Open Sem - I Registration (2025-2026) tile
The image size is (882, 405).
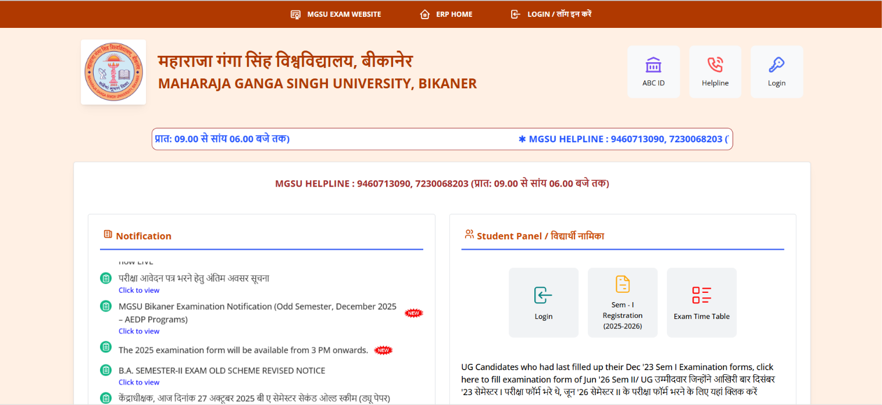pos(623,302)
